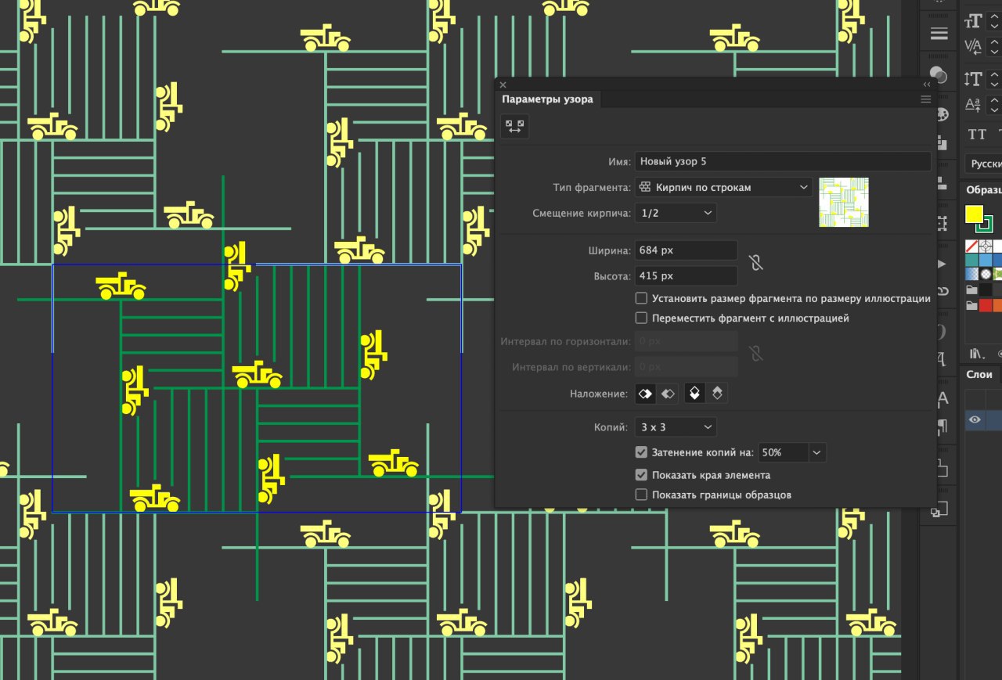Open the docked Character panel letter A icon

[x=943, y=398]
